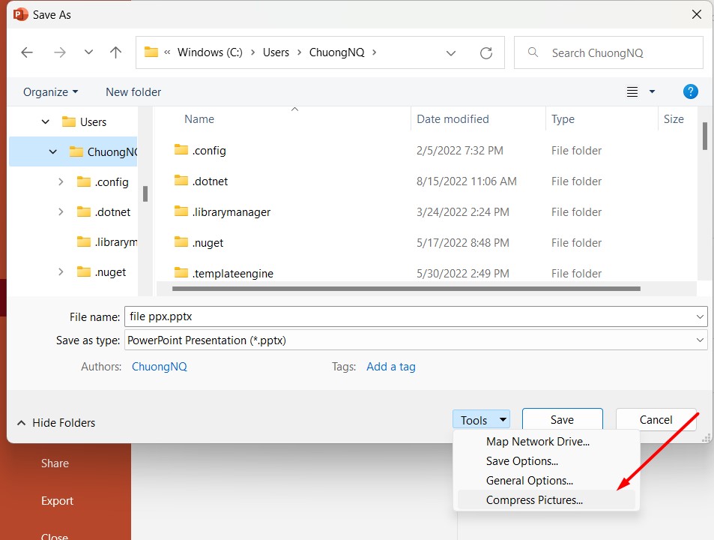Viewport: 714px width, 540px height.
Task: Click the Save button
Action: pos(562,420)
